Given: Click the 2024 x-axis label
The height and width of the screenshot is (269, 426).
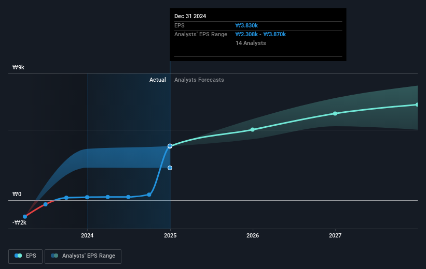Looking at the screenshot, I should (87, 235).
